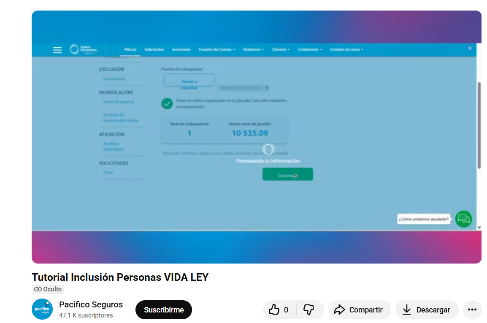Dislike the video with thumbs down

tap(309, 310)
